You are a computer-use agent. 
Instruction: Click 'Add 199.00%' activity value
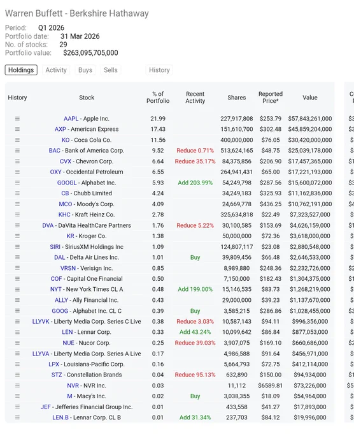(195, 289)
